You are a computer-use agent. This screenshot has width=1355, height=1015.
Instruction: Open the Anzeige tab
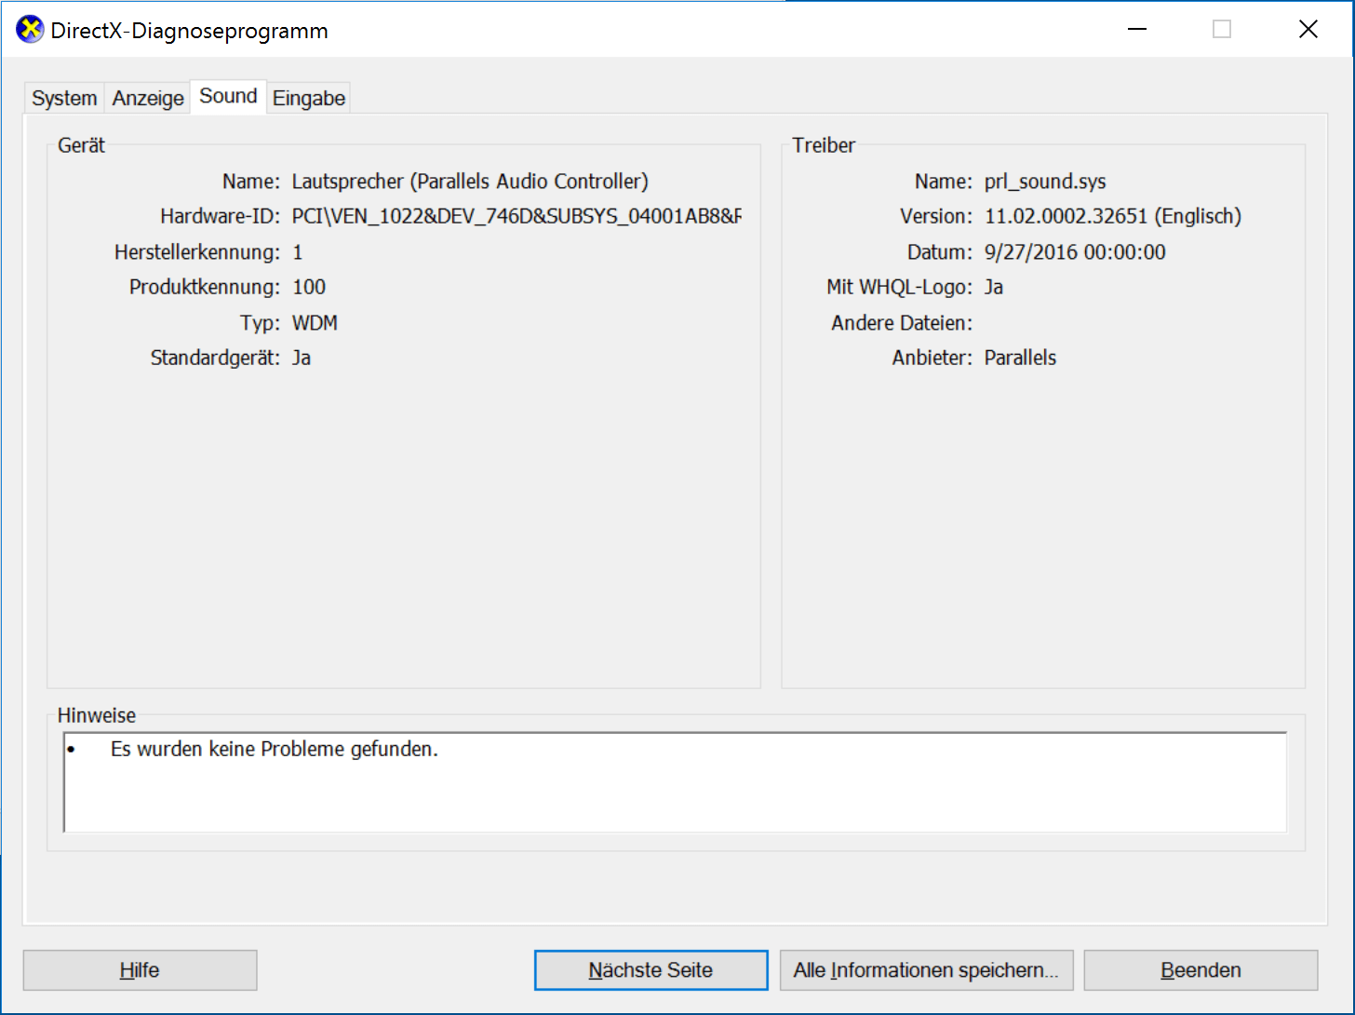148,98
